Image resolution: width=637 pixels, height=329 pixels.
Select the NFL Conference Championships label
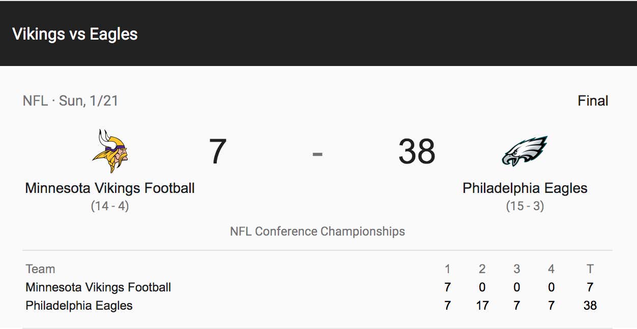[317, 232]
